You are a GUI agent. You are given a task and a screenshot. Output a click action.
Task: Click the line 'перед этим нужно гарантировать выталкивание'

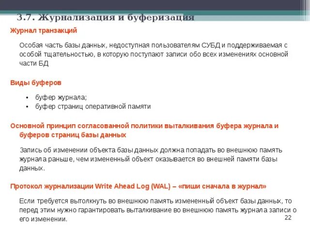pyautogui.click(x=158, y=210)
